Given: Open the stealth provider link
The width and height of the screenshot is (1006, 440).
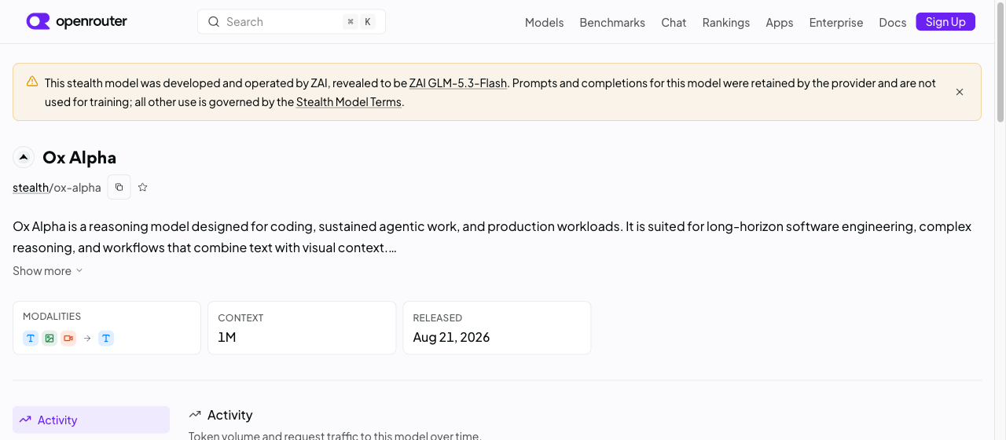Looking at the screenshot, I should (31, 187).
